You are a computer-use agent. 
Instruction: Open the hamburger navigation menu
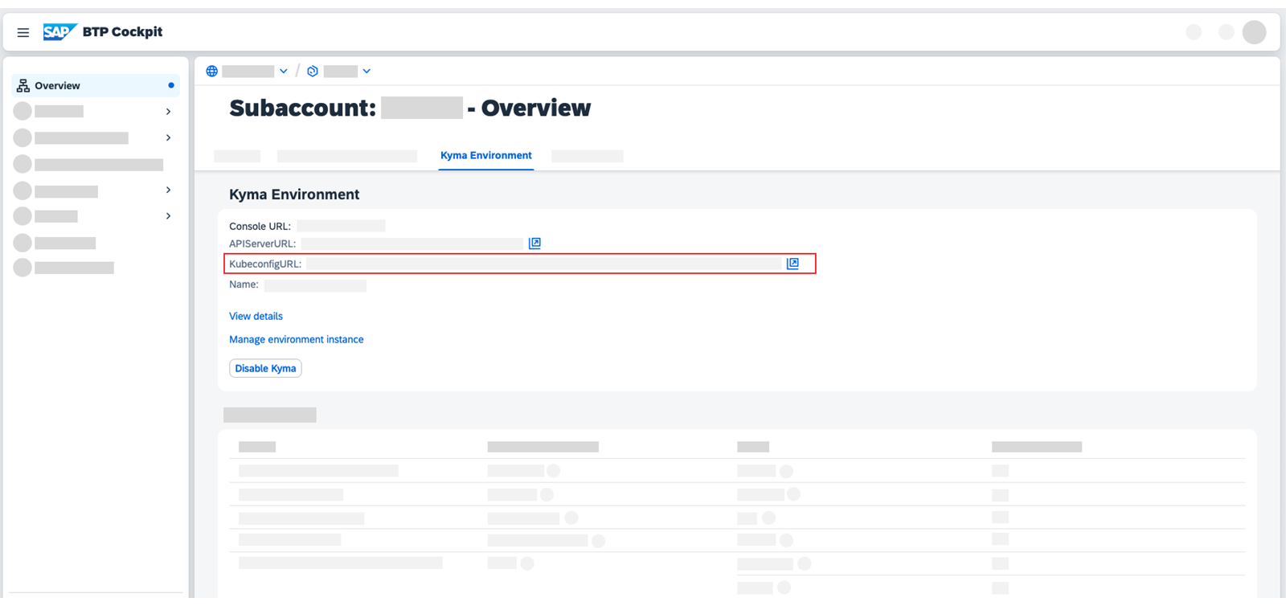click(23, 32)
